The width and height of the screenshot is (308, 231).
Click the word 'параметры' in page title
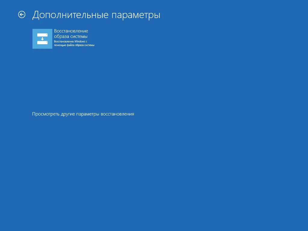point(136,15)
